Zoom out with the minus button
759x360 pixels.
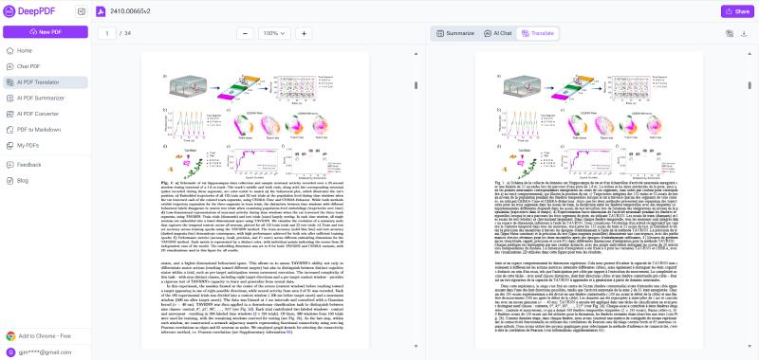(245, 33)
